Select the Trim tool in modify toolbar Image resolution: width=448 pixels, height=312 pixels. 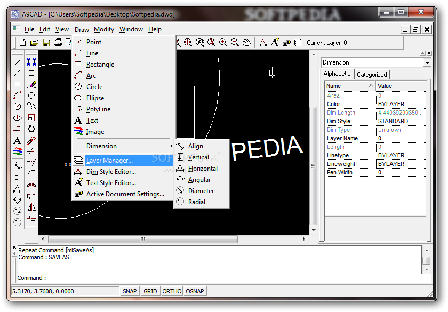point(31,151)
